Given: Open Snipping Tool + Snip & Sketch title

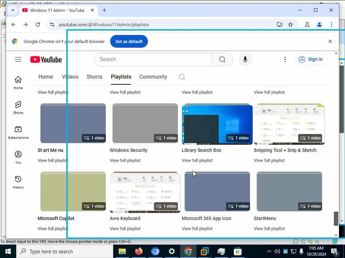Looking at the screenshot, I should (x=285, y=150).
